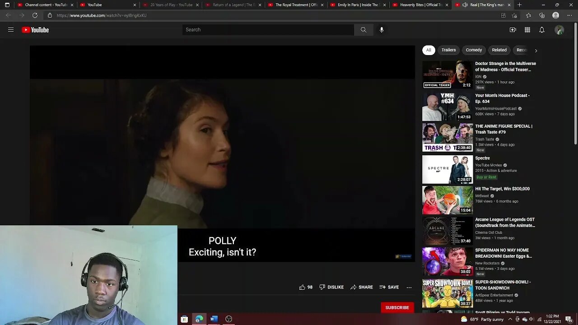Screen dimensions: 578x325
Task: Visit the New Rockstars channel link
Action: (487, 263)
